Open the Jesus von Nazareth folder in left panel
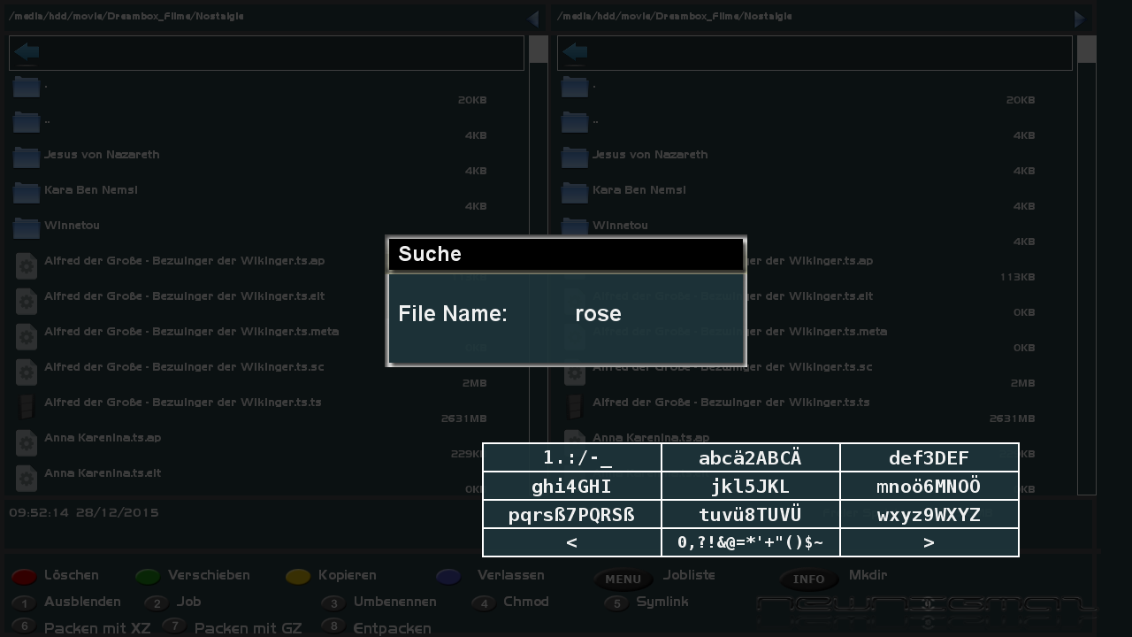The image size is (1132, 637). 102,155
